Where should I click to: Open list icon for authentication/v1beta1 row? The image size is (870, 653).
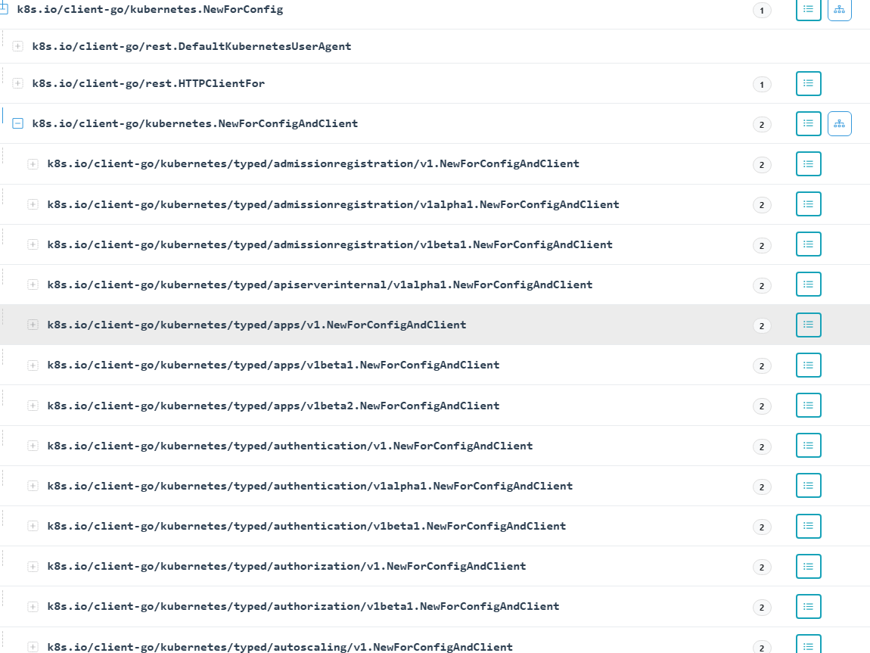(808, 526)
